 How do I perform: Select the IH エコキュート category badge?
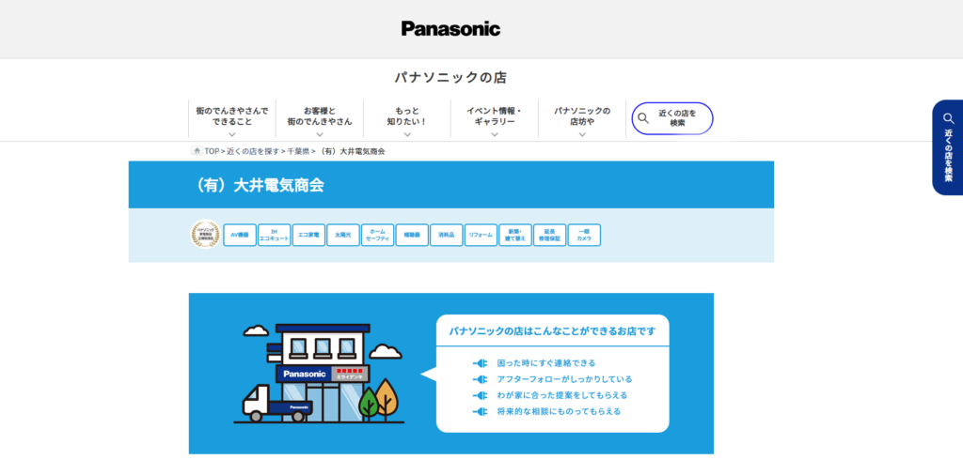point(274,235)
